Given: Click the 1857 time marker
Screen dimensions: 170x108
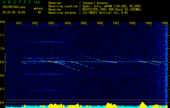Looking at the screenshot, I should point(116,23).
